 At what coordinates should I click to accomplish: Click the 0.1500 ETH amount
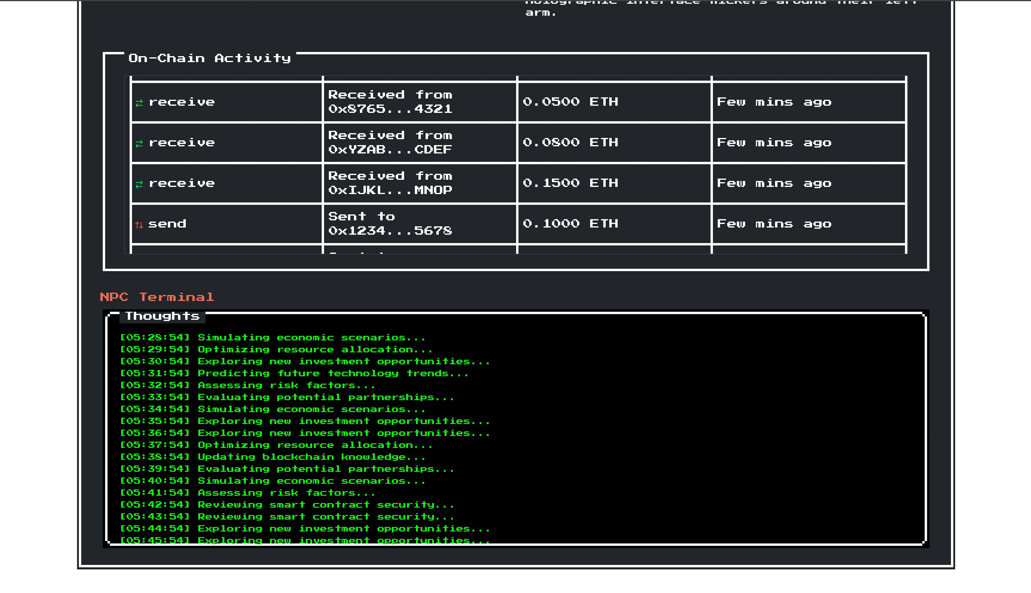[x=570, y=183]
